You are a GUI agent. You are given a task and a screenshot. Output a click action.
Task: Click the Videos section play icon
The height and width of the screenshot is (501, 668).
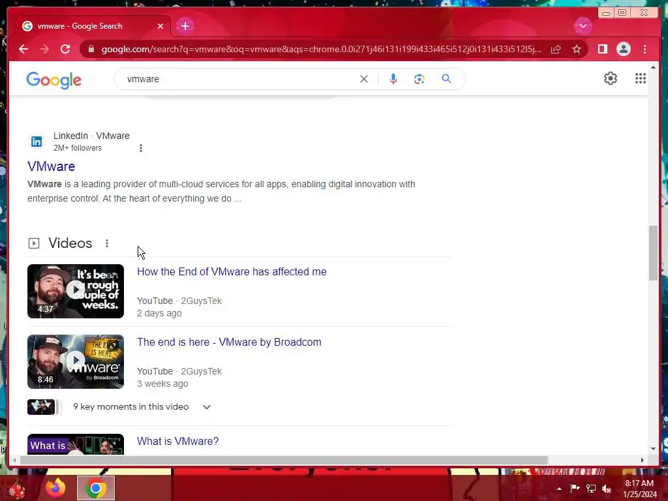click(34, 243)
